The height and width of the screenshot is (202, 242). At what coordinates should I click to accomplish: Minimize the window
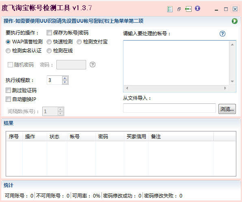click(x=216, y=10)
